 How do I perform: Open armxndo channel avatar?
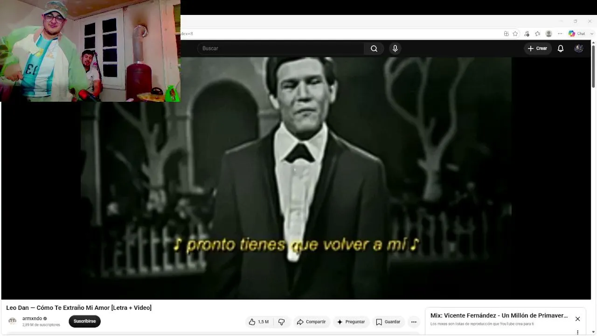pos(13,321)
